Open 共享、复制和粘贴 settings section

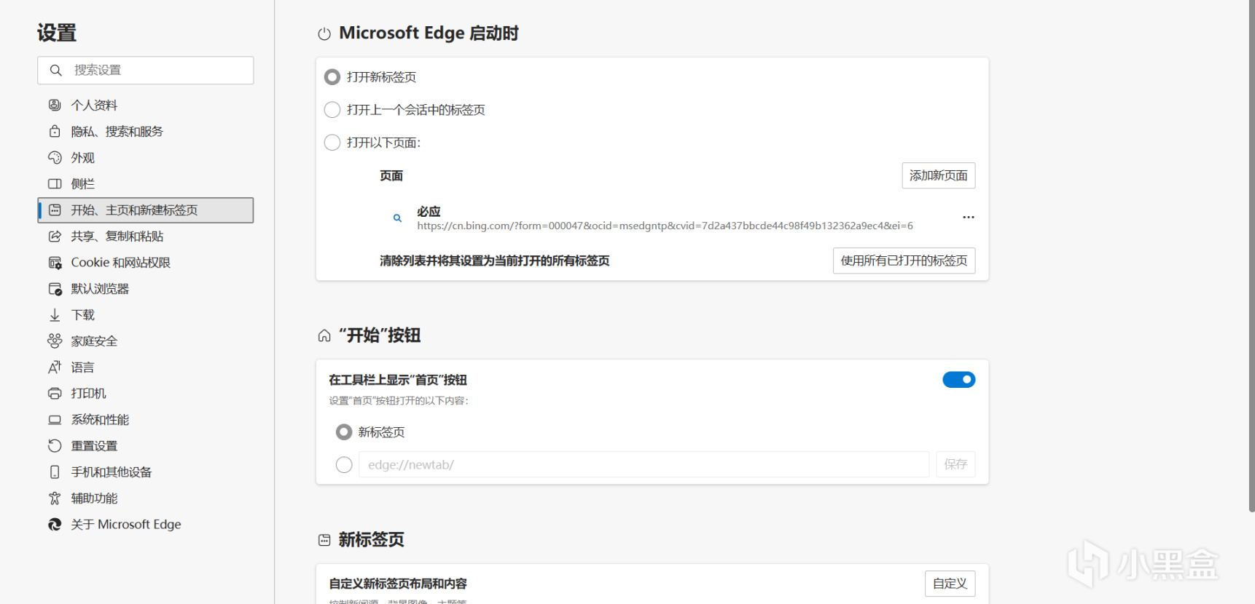point(146,236)
